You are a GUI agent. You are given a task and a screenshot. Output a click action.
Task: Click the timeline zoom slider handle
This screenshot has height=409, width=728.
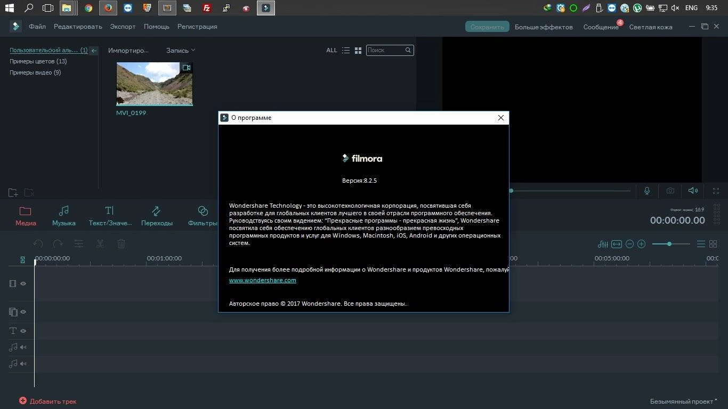coord(669,244)
